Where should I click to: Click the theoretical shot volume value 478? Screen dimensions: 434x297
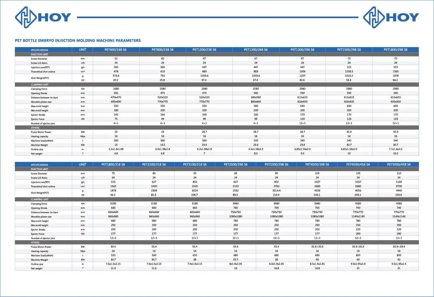(x=116, y=72)
